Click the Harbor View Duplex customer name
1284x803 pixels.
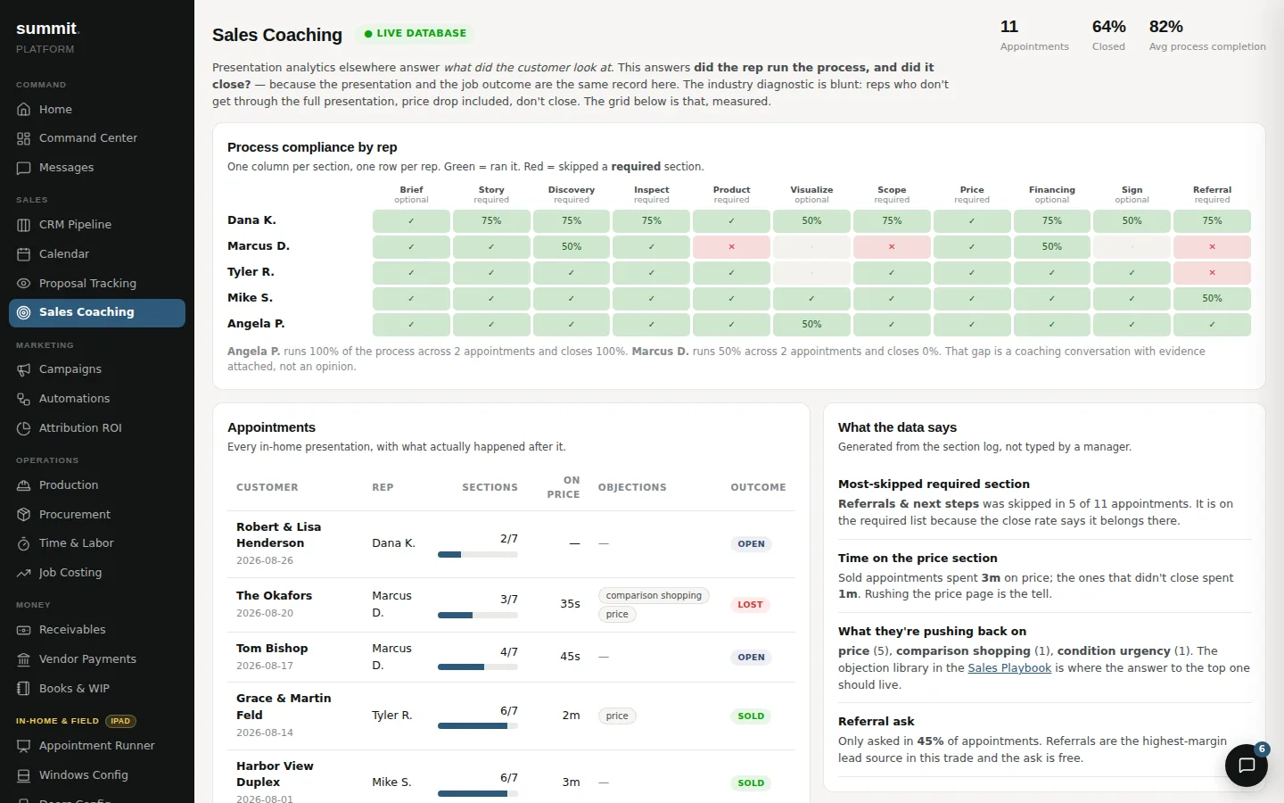pos(275,774)
